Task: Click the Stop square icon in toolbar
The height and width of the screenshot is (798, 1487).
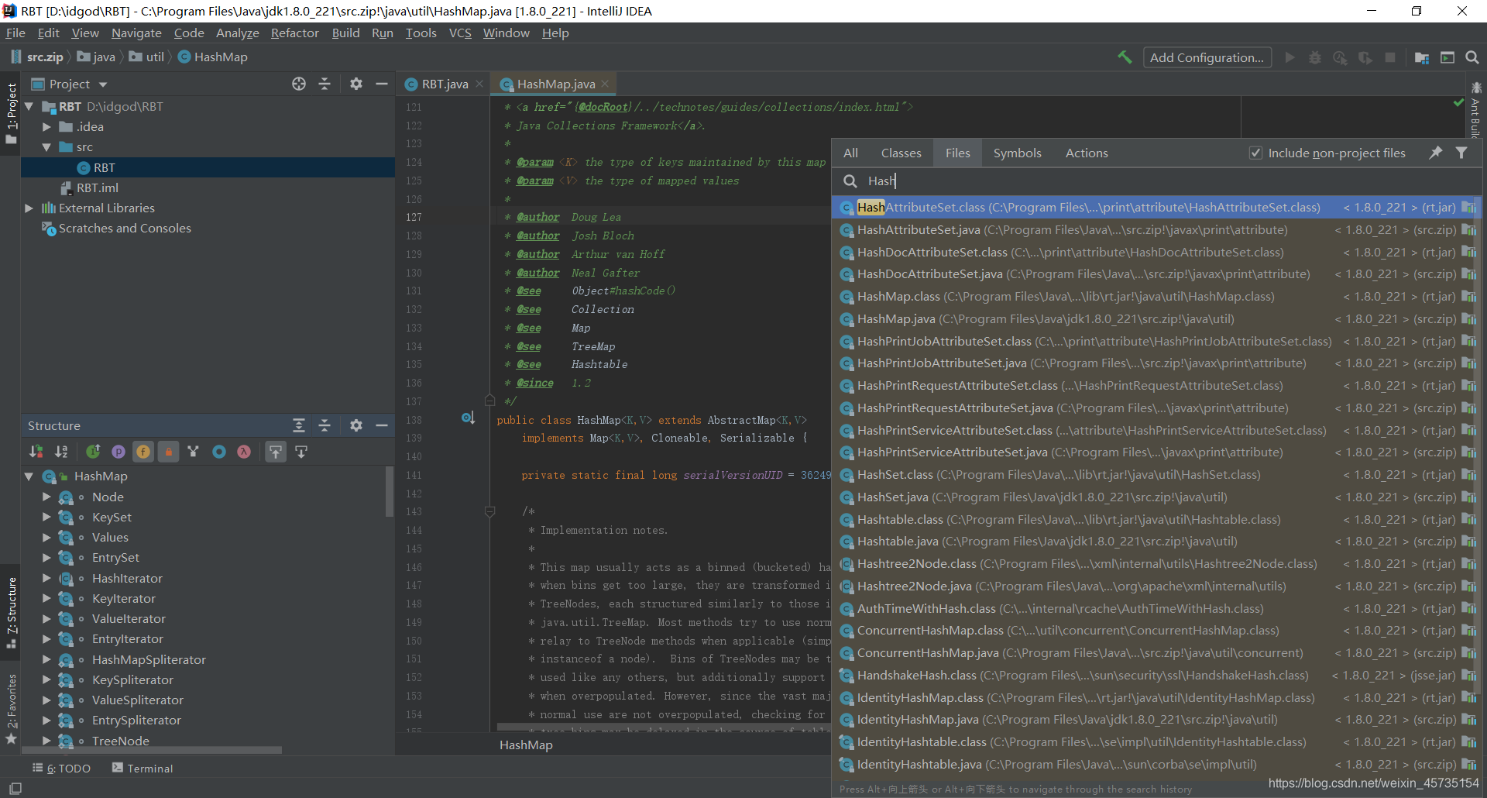Action: (1390, 57)
